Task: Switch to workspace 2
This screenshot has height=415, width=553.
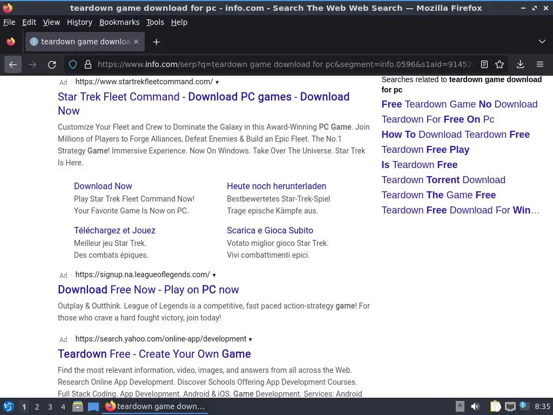Action: tap(37, 407)
